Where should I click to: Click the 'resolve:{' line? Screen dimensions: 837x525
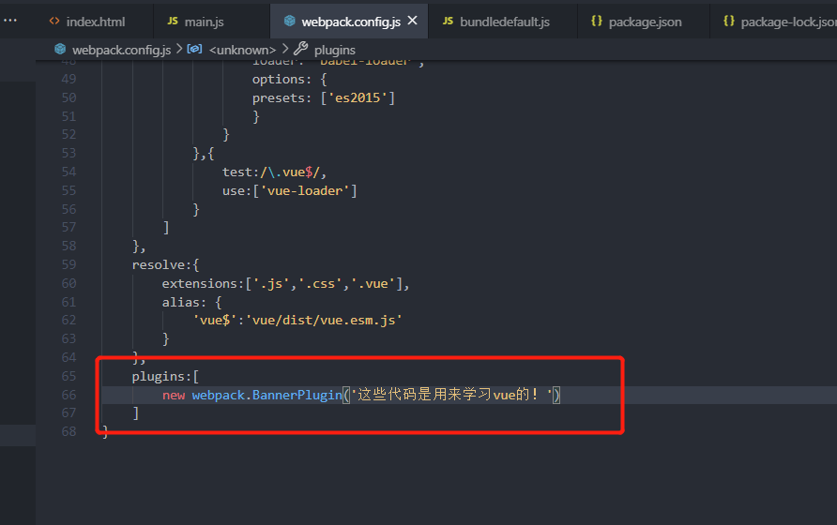coord(165,265)
